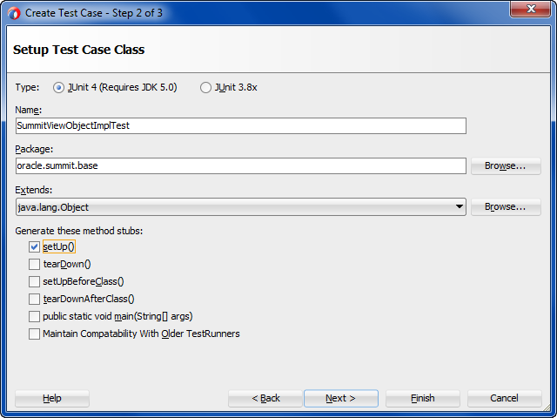Click the Package input field
Viewport: 557px width, 418px height.
[x=241, y=166]
